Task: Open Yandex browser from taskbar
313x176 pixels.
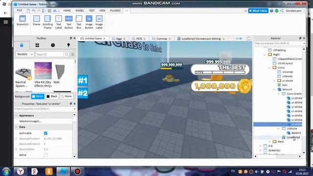Action: click(21, 172)
